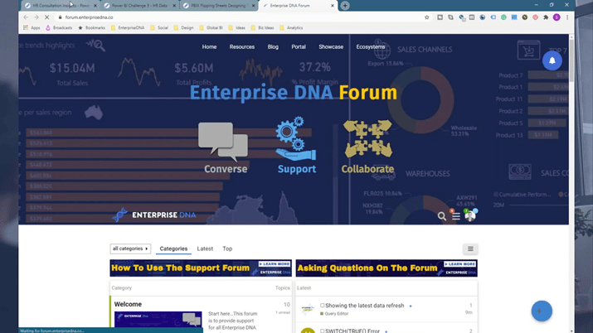593x333 pixels.
Task: Click the blue floating plus button
Action: click(542, 311)
